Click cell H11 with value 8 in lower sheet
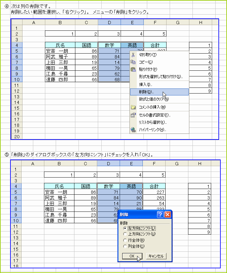 199,226
